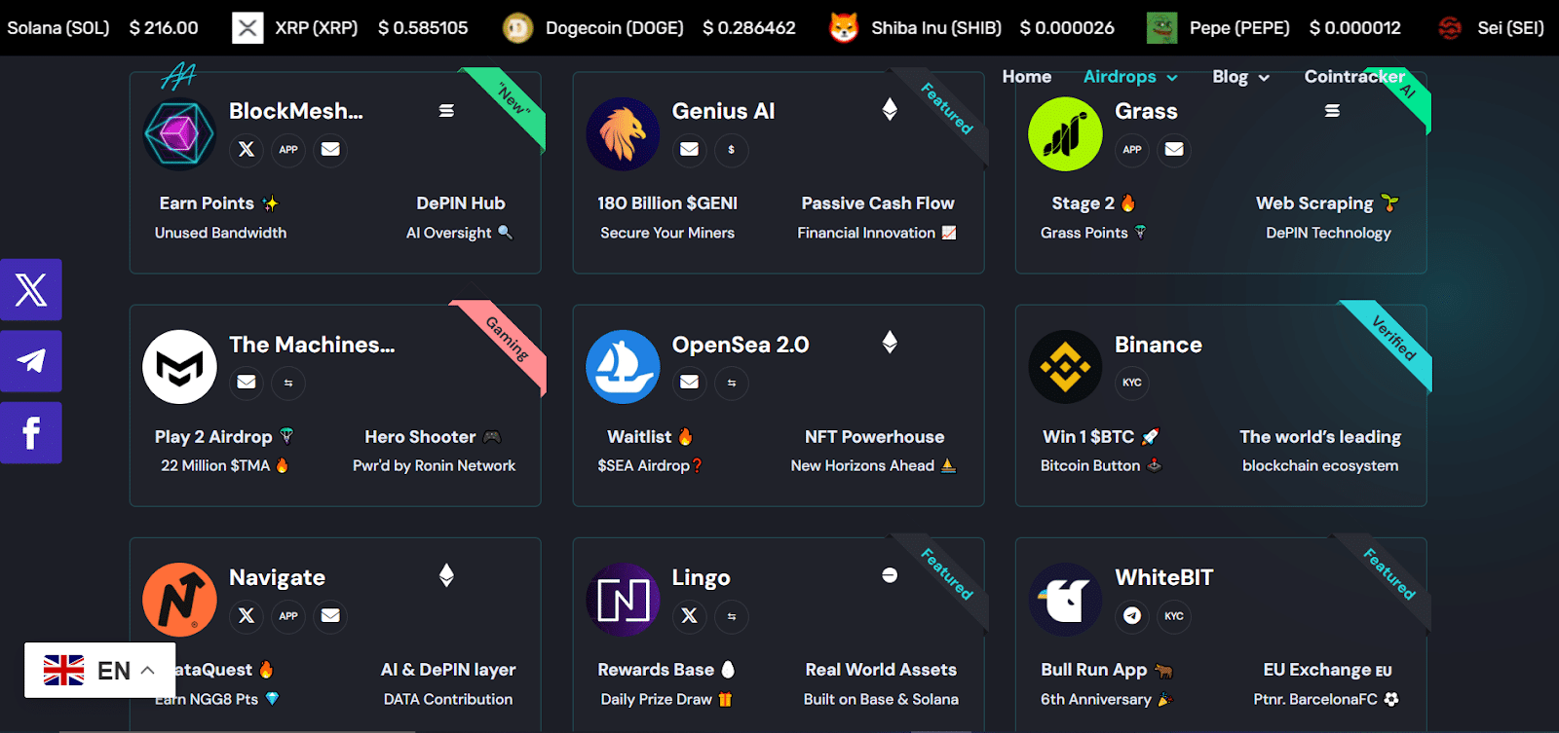
Task: Open the Facebook share button in the sidebar
Action: (x=31, y=433)
